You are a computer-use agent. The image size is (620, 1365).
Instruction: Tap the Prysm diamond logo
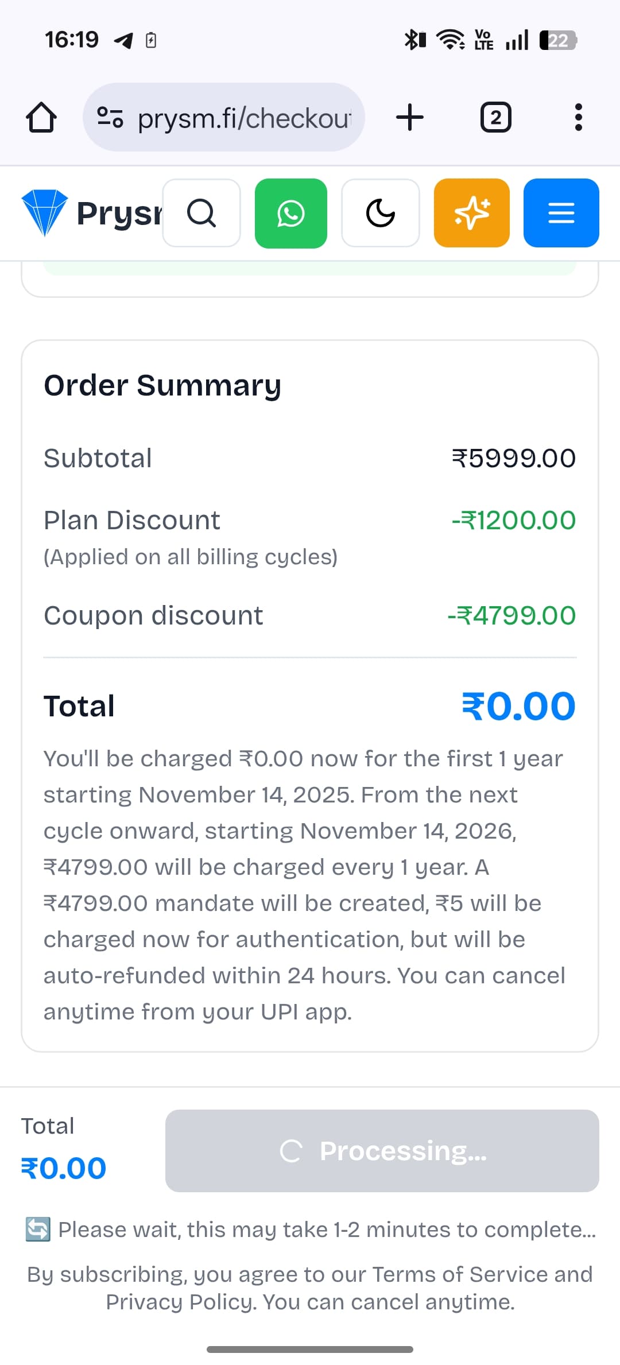45,212
